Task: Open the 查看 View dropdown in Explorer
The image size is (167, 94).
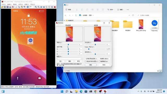Action: click(121, 10)
